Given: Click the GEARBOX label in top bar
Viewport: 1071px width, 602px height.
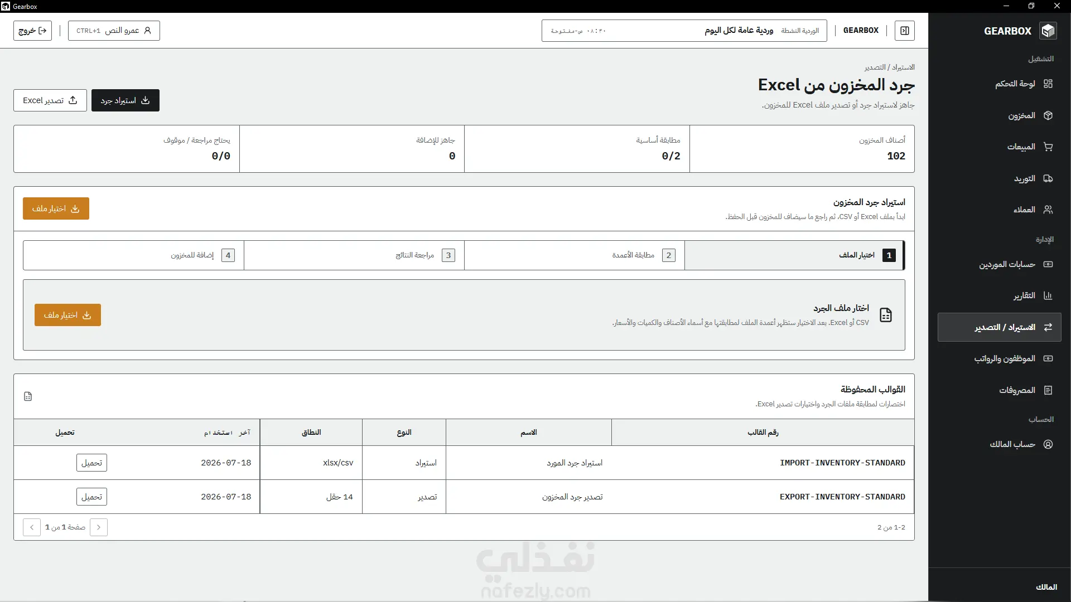Looking at the screenshot, I should (861, 31).
